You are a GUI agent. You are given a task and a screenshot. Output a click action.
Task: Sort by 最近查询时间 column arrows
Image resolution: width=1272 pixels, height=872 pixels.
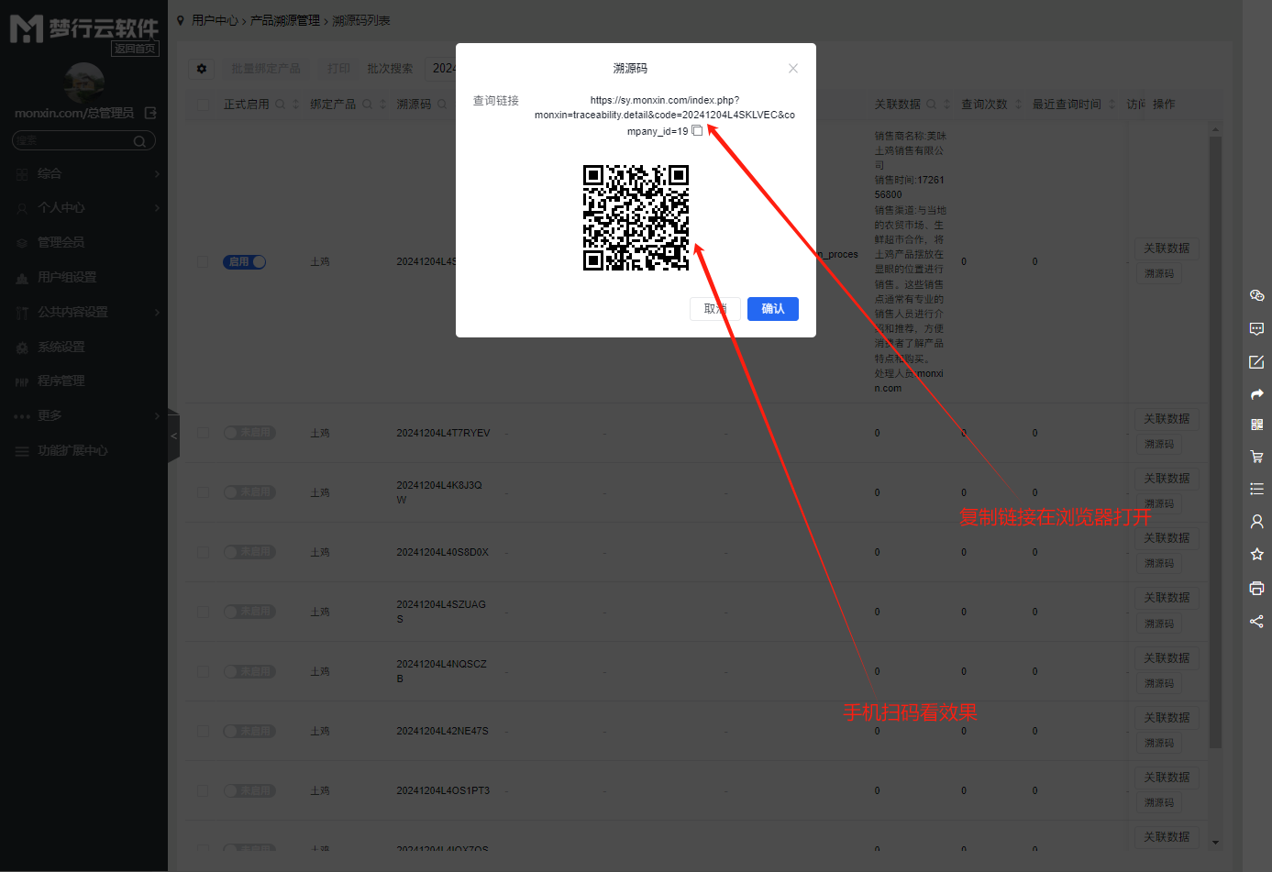[1112, 105]
